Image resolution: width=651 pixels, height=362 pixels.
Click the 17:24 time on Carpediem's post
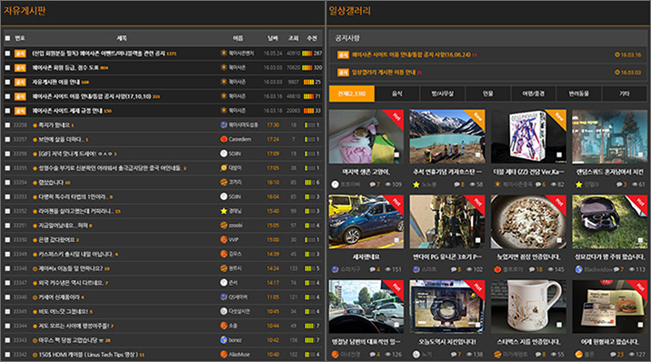pyautogui.click(x=273, y=139)
